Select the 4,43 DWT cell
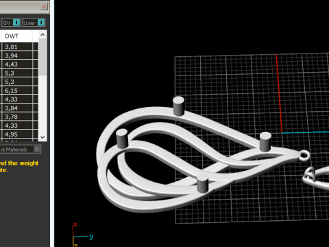This screenshot has width=329, height=247. pos(16,64)
